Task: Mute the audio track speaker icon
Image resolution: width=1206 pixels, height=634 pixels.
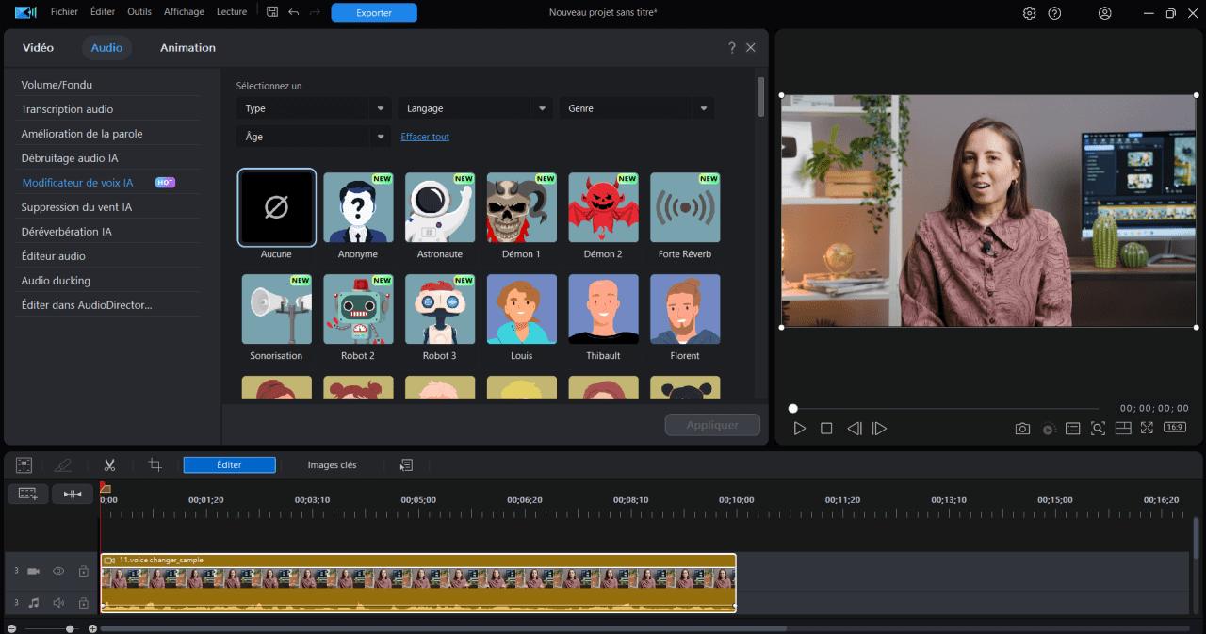Action: (x=58, y=603)
